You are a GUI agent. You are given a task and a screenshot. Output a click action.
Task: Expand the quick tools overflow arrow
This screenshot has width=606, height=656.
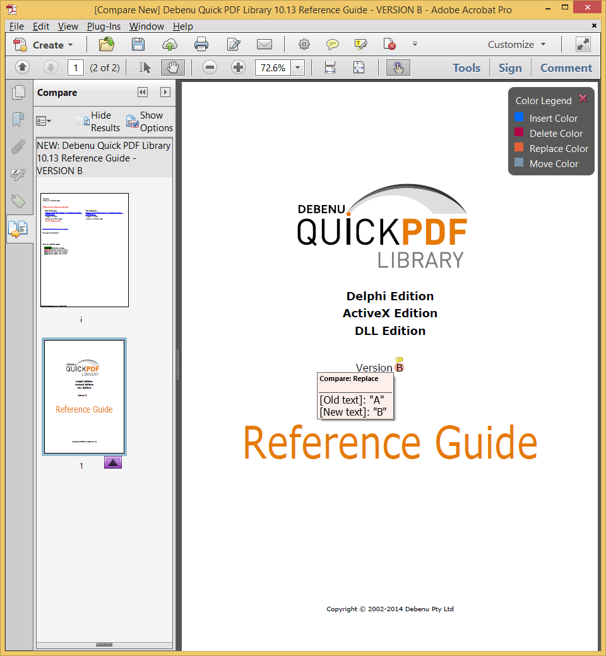[x=415, y=44]
